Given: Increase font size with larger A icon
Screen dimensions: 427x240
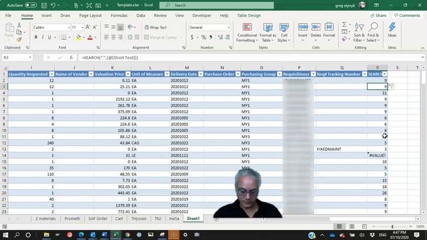Looking at the screenshot, I should [87, 27].
